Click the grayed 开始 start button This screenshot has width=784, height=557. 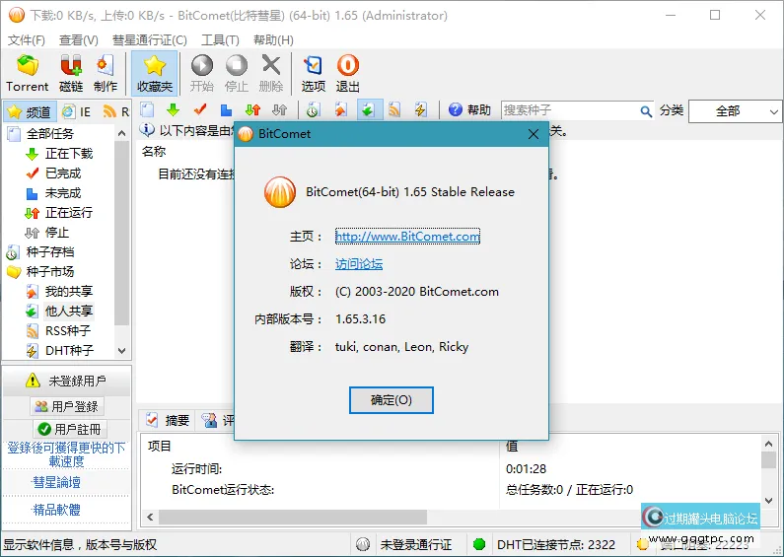[202, 74]
